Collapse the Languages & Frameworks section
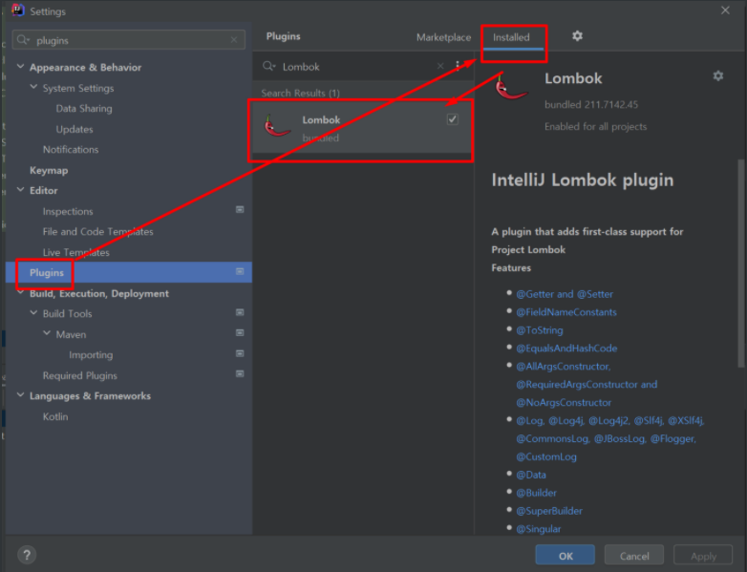 [20, 394]
